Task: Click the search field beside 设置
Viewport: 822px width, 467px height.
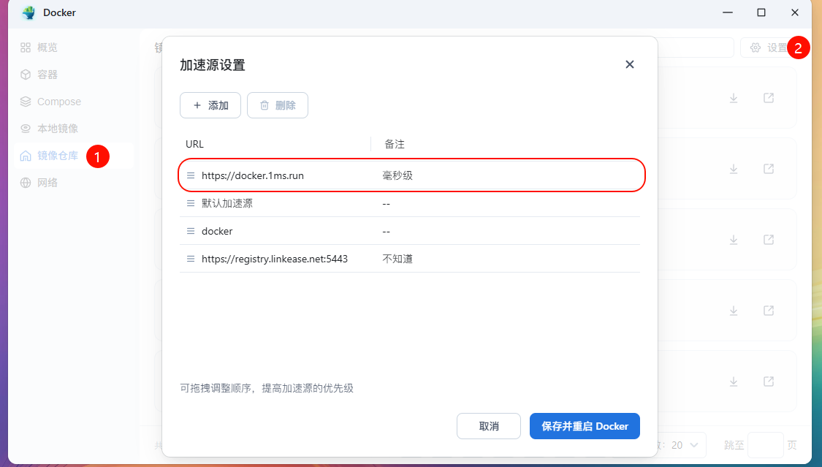Action: pyautogui.click(x=696, y=48)
